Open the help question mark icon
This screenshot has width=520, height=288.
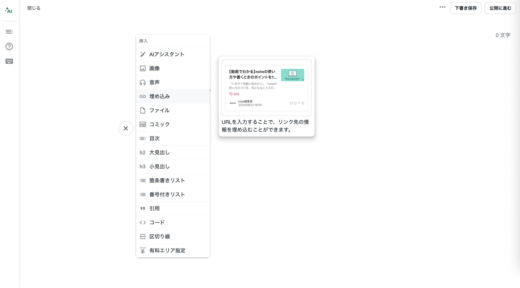[9, 46]
